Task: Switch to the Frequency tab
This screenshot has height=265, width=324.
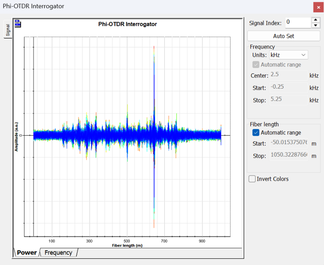Action: pos(58,253)
